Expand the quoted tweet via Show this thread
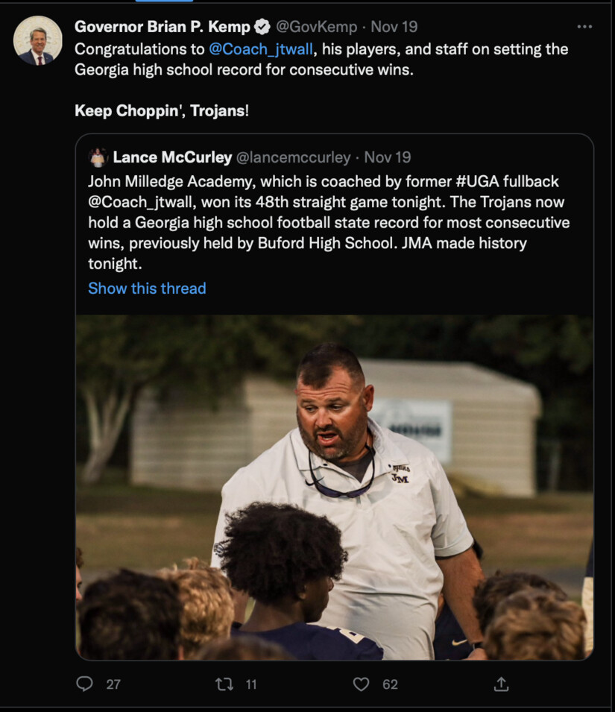This screenshot has width=615, height=712. coord(147,289)
